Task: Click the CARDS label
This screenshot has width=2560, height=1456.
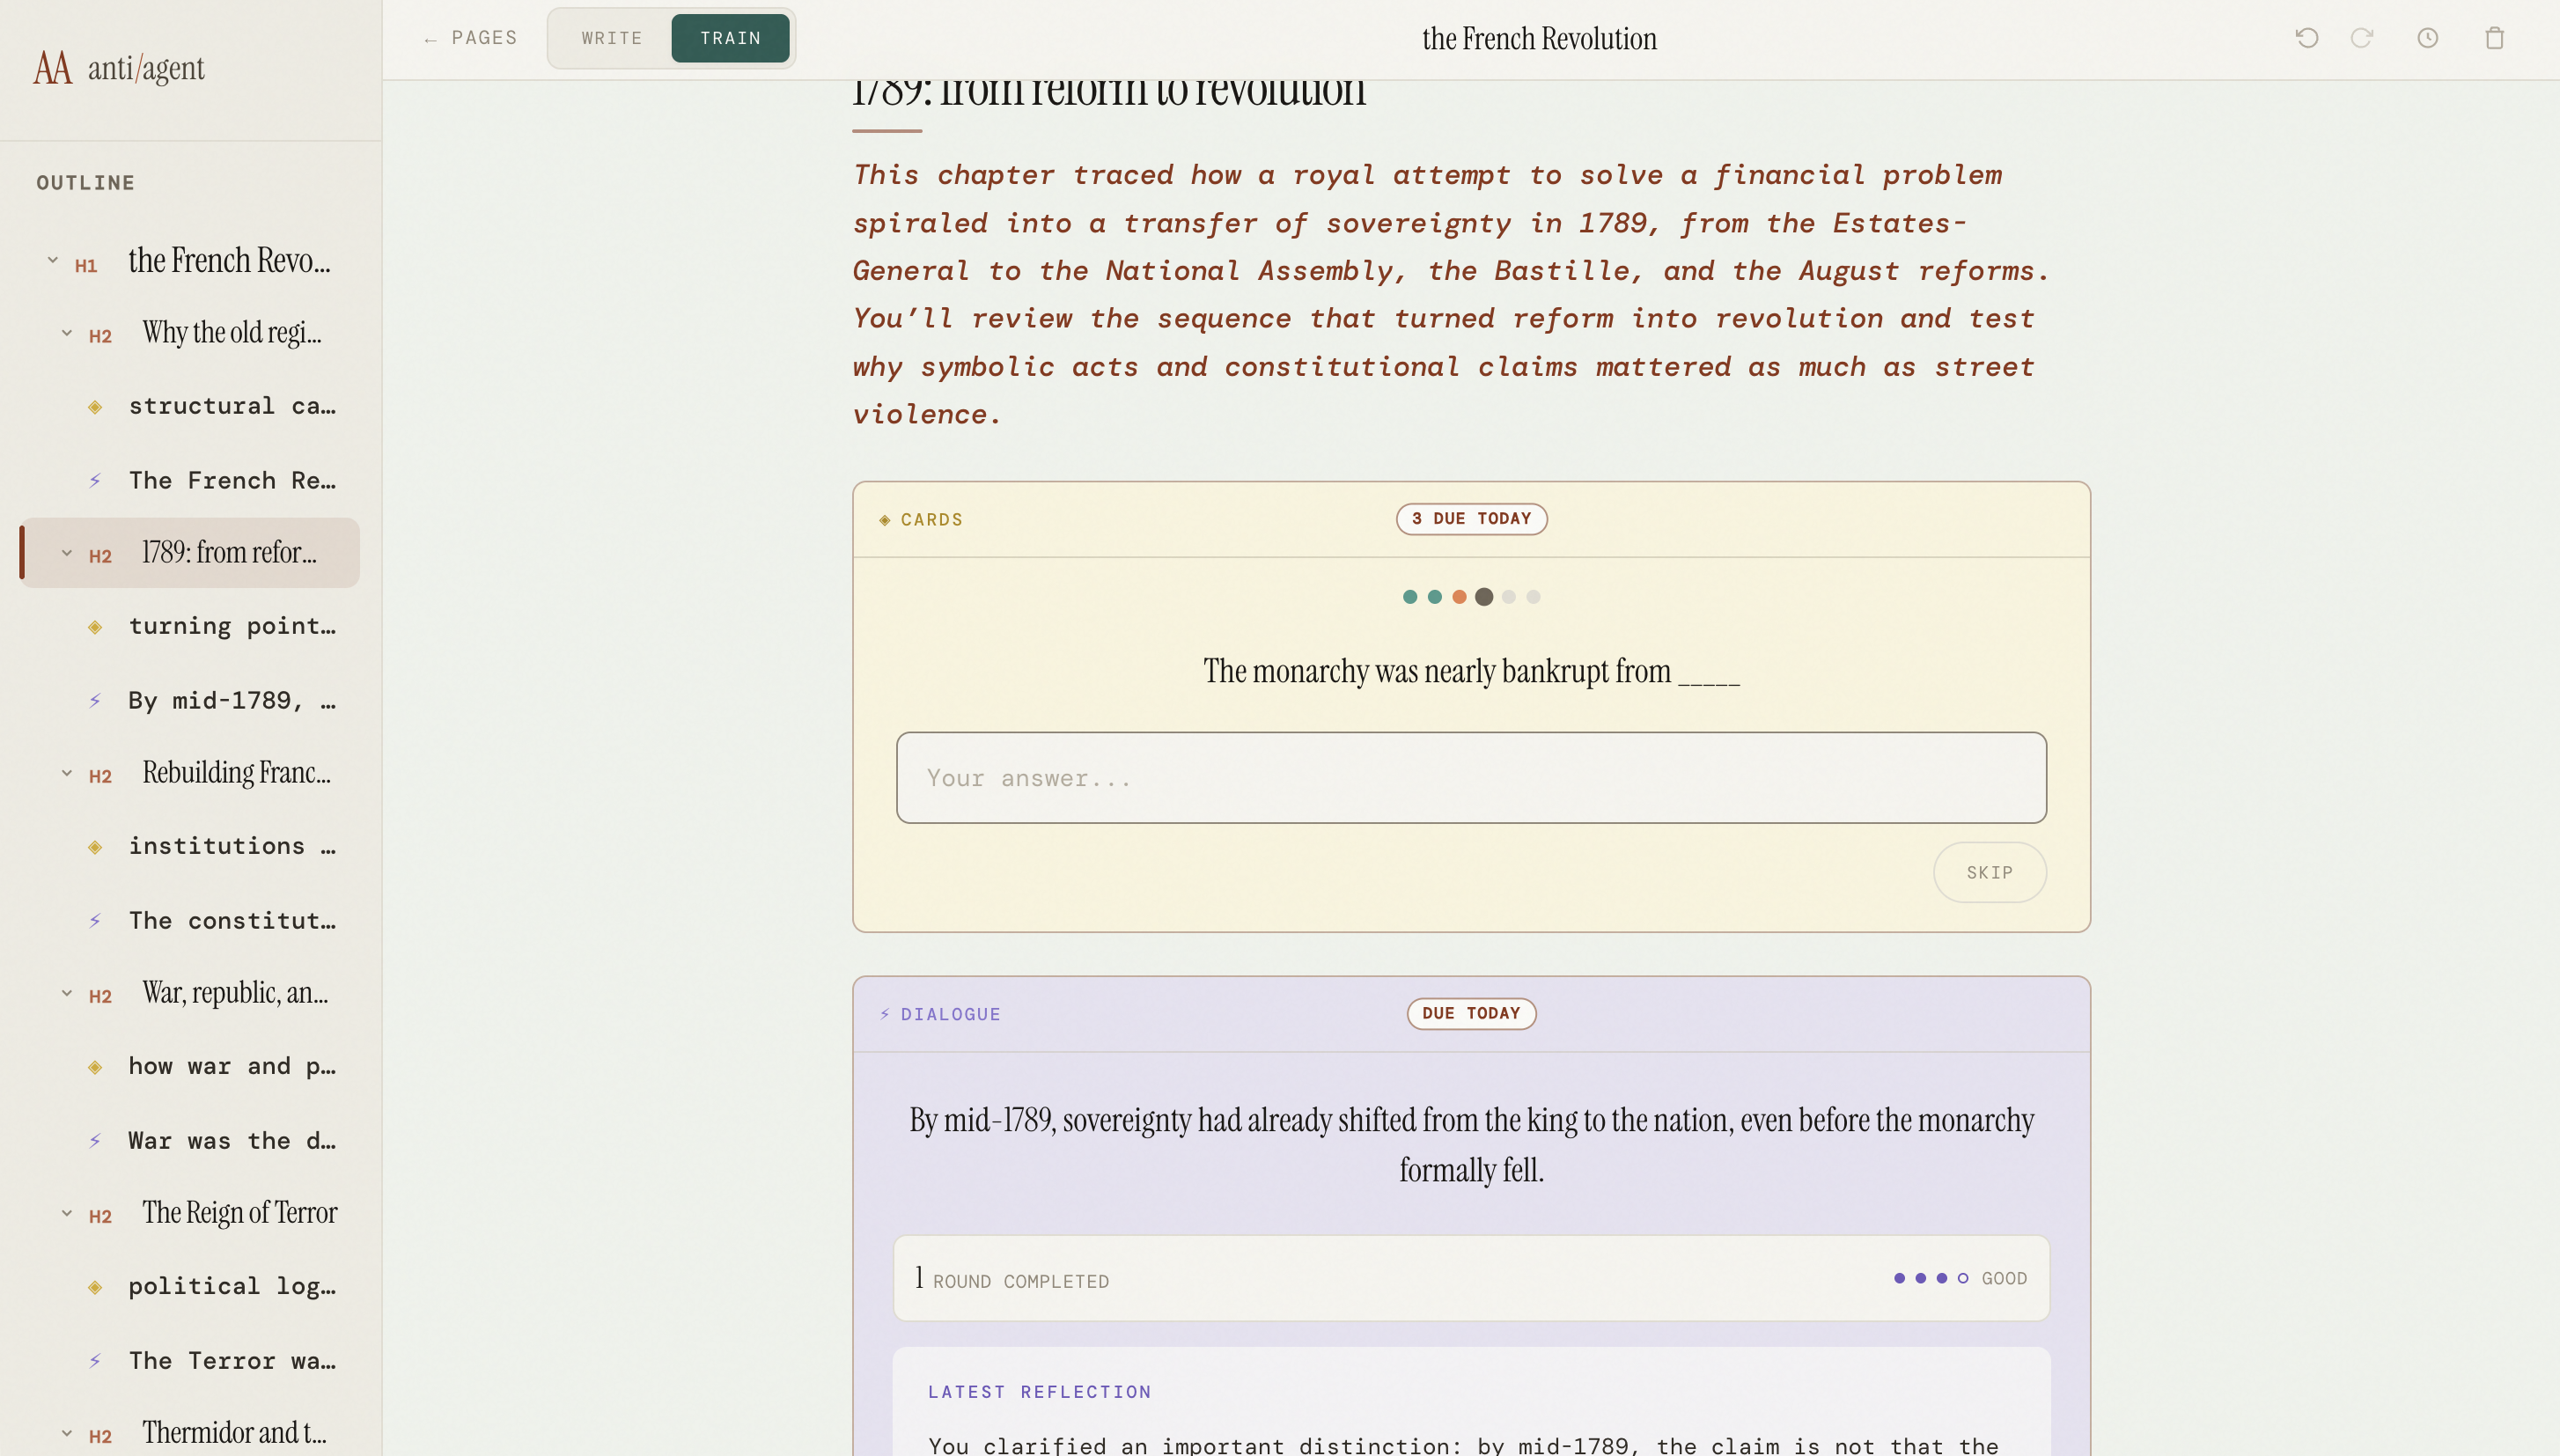Action: 931,520
